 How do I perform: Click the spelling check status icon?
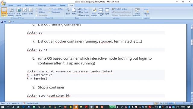coord(24,103)
